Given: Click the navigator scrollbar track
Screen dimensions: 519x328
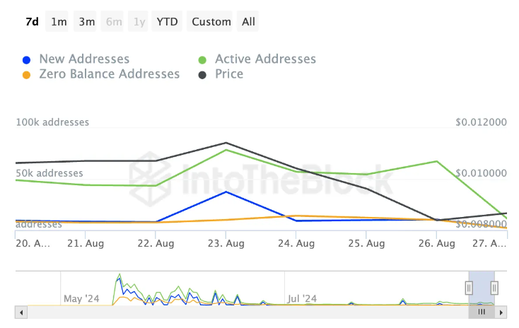Looking at the screenshot, I should point(247,312).
